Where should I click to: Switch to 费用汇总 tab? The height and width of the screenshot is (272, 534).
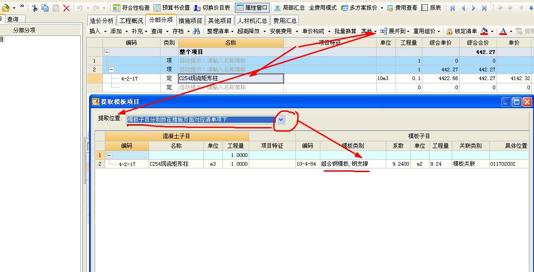(x=285, y=21)
